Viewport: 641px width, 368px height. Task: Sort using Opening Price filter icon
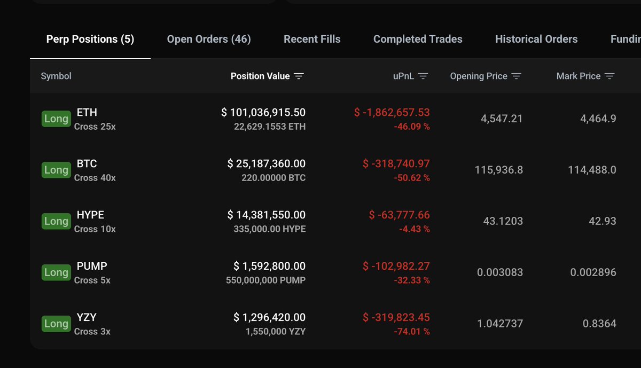tap(516, 76)
